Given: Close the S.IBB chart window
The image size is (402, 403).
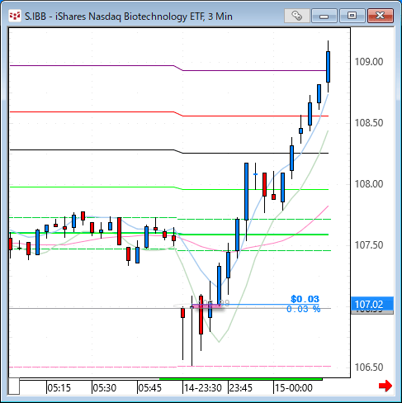Looking at the screenshot, I should point(381,16).
